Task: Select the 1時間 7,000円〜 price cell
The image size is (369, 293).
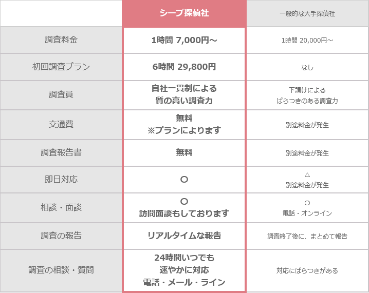Action: (x=184, y=40)
